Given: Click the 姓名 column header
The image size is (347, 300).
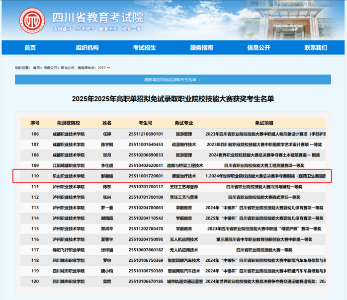Looking at the screenshot, I should [107, 123].
